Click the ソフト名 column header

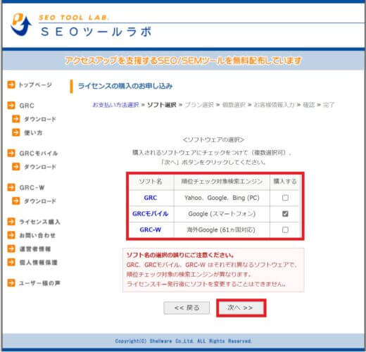point(151,182)
